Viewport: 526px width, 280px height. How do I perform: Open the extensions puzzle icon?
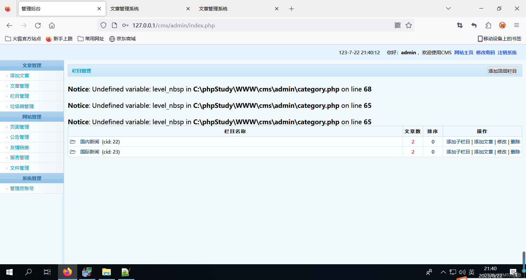point(488,26)
